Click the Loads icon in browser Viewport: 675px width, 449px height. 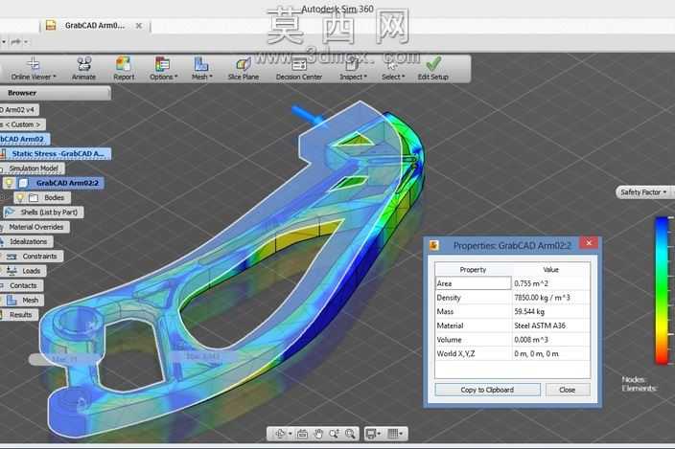coord(12,271)
